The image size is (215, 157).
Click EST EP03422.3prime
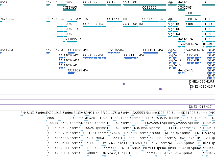pyautogui.click(x=88, y=150)
